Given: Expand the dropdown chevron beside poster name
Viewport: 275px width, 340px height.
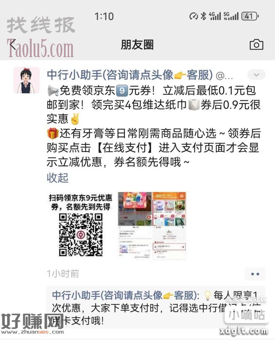Looking at the screenshot, I should tap(256, 75).
